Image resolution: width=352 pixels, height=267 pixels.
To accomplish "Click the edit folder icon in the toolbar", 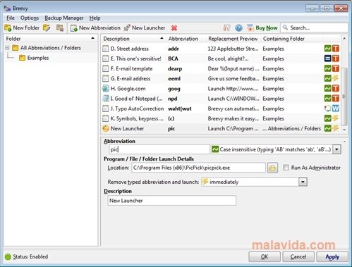I will [47, 28].
